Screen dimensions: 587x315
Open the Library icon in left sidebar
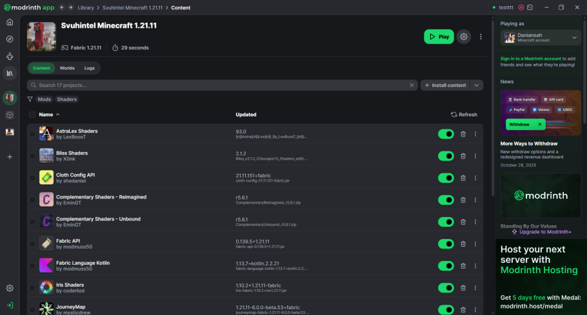point(10,73)
